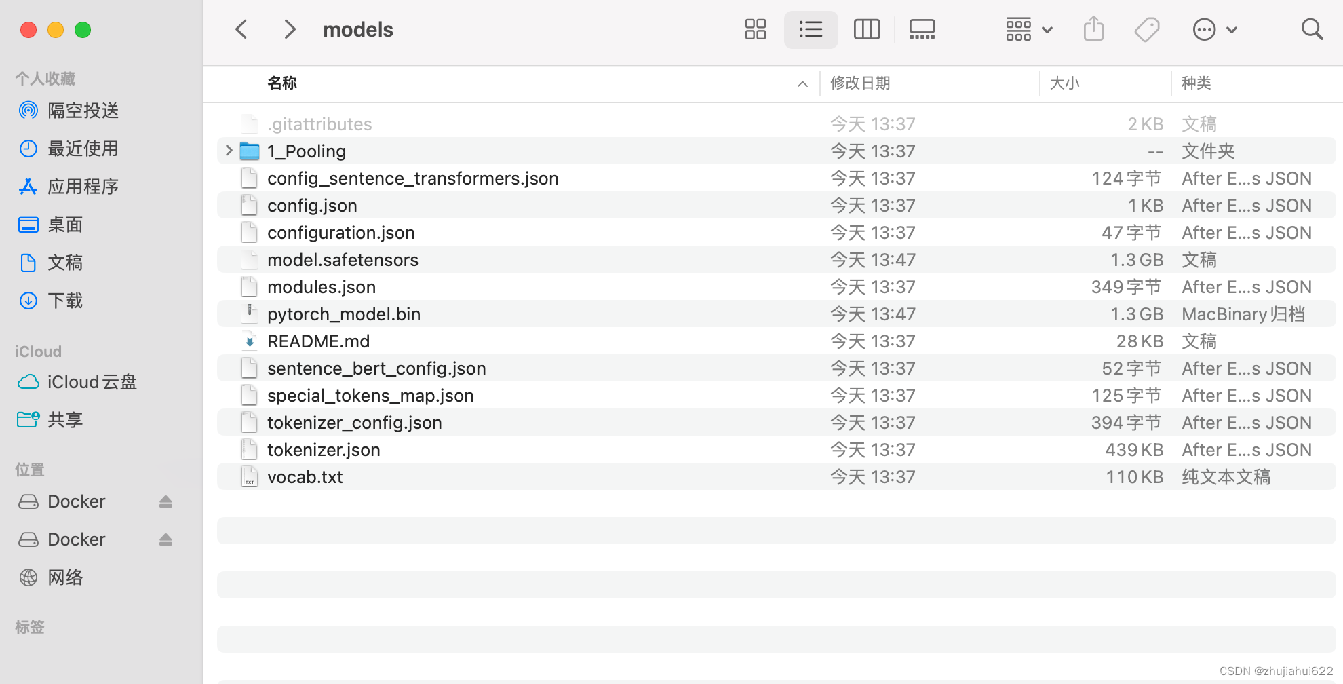Click the README.md download-arrow file icon
This screenshot has width=1343, height=684.
point(250,341)
